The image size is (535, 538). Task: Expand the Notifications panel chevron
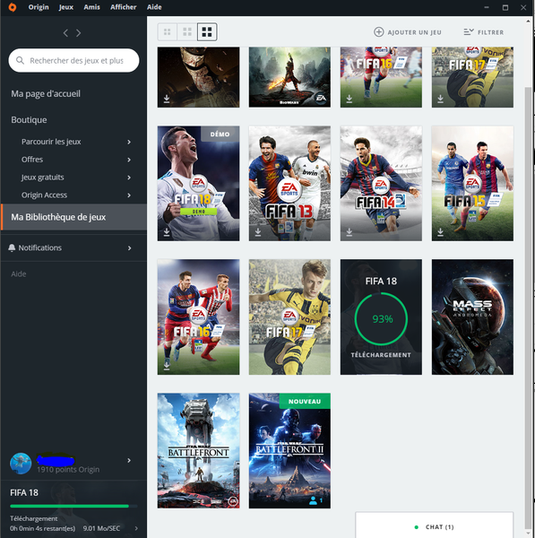[129, 247]
